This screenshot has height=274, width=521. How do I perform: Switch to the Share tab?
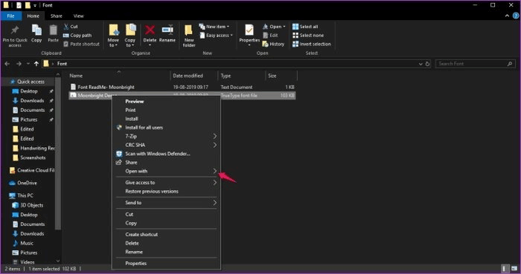[x=56, y=16]
